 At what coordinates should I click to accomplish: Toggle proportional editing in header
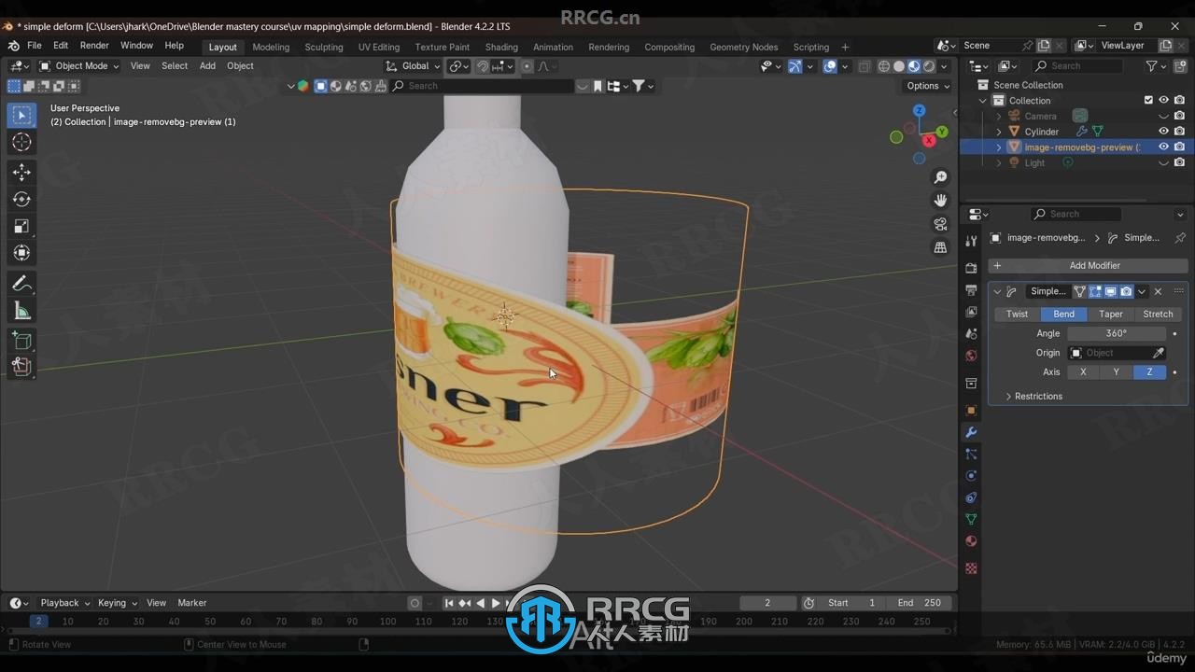[x=527, y=66]
